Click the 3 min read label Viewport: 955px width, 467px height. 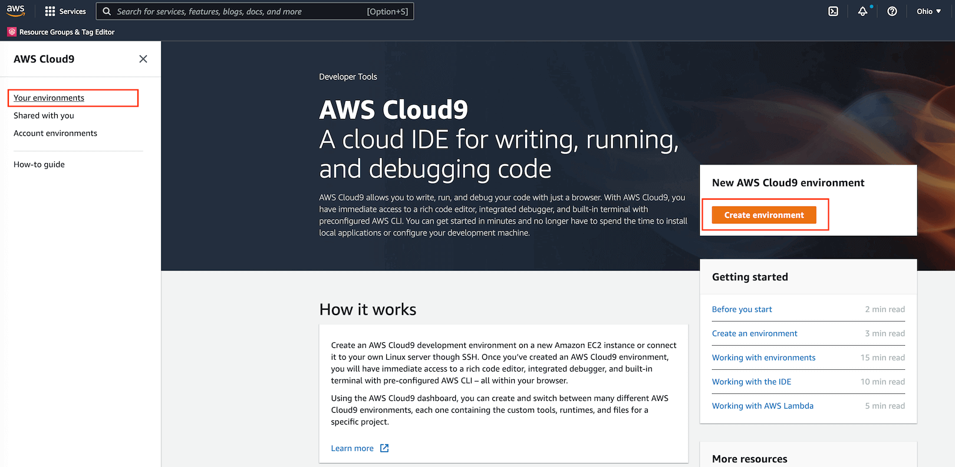885,333
